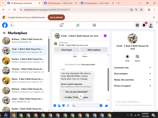
Task: Expand Chat members section
Action: point(132,74)
